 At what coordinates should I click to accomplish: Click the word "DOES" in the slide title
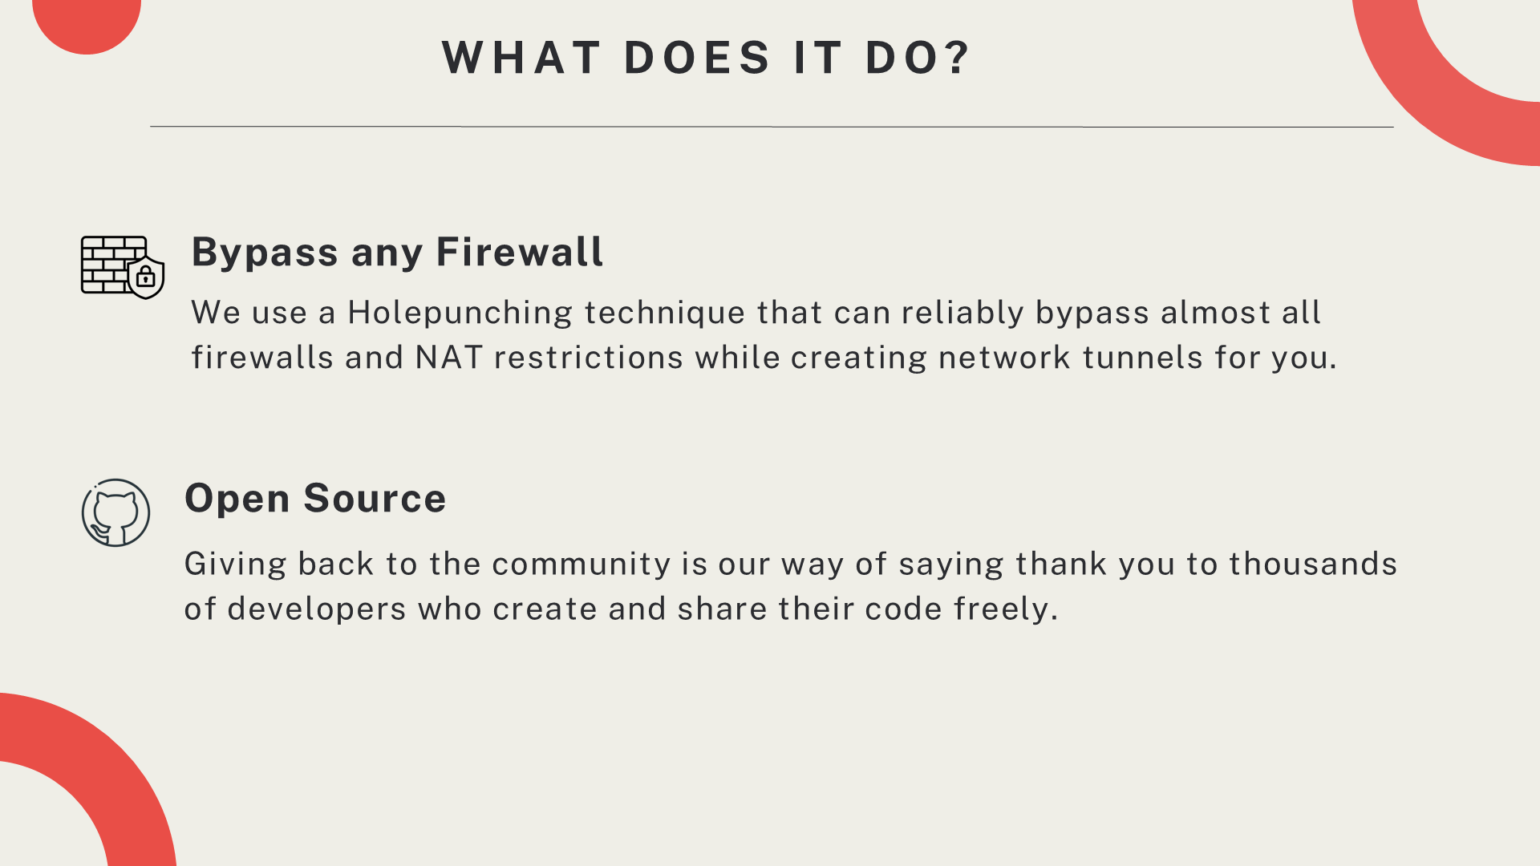[697, 58]
